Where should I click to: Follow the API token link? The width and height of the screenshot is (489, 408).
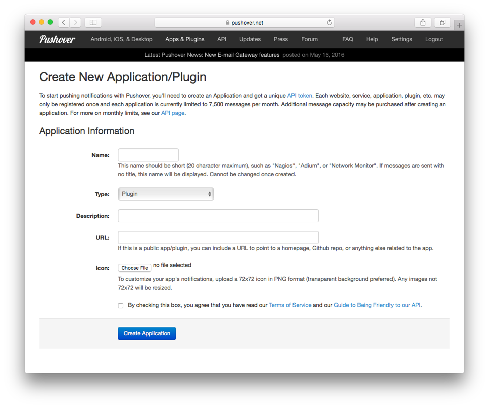click(300, 95)
